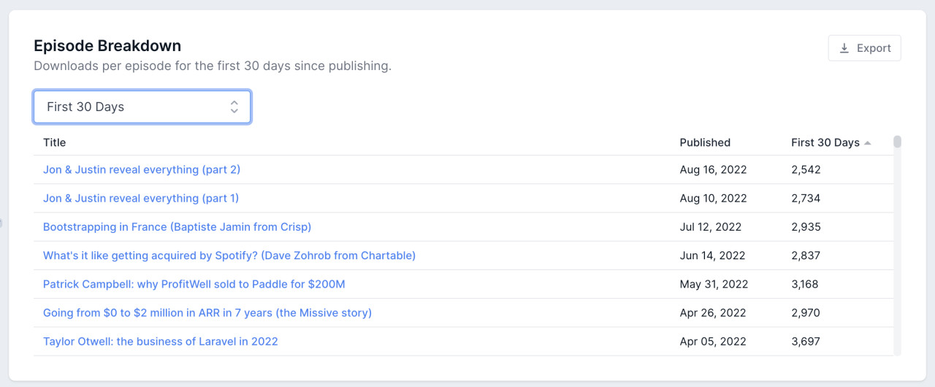
Task: Click the Aug 16, 2022 published date
Action: click(x=713, y=169)
